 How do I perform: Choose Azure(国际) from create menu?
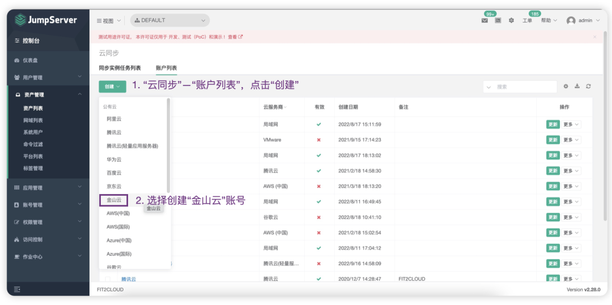(x=119, y=254)
